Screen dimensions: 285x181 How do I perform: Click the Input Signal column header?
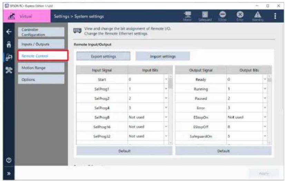[102, 70]
